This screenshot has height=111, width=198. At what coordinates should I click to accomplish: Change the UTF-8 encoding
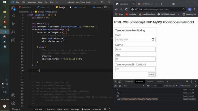point(59,109)
